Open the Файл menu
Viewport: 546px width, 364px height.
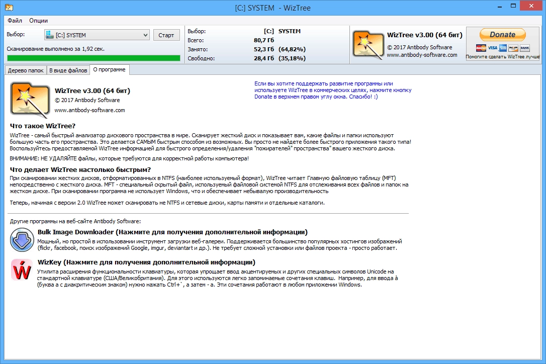click(15, 21)
